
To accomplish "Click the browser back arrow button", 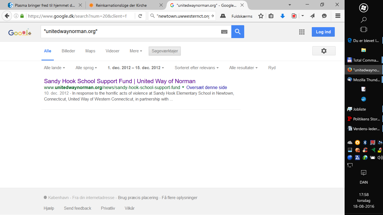I will 7,16.
